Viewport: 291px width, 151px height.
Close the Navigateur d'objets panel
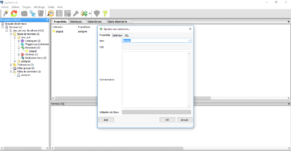[47, 20]
